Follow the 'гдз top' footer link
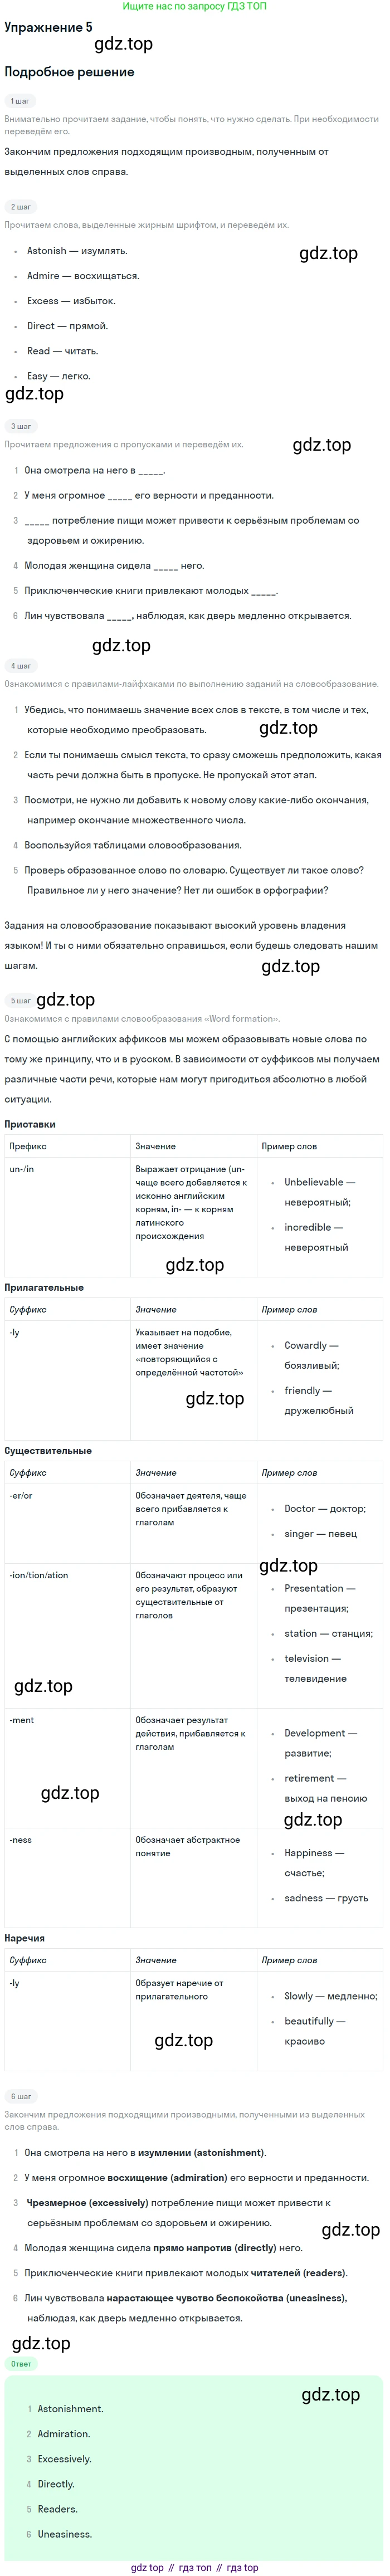 click(242, 2567)
